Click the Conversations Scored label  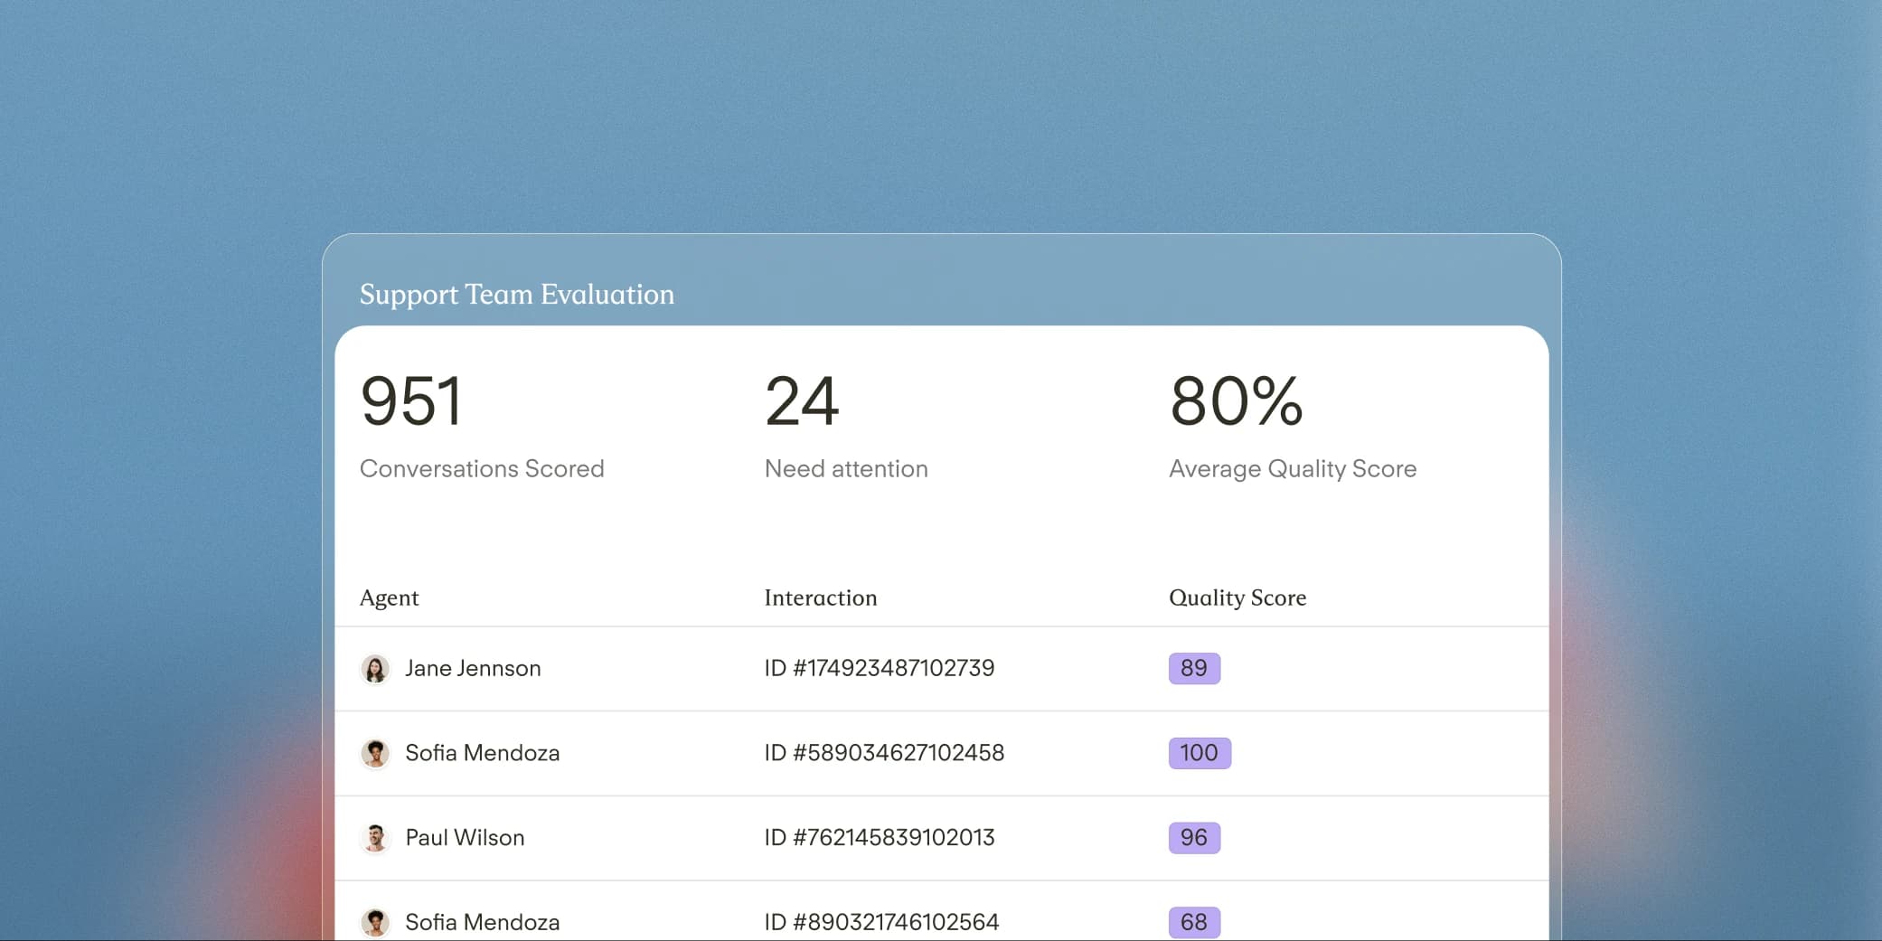(482, 468)
